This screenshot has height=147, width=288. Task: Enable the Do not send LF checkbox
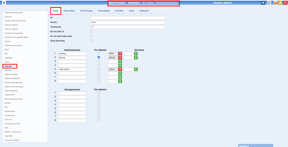point(91,31)
